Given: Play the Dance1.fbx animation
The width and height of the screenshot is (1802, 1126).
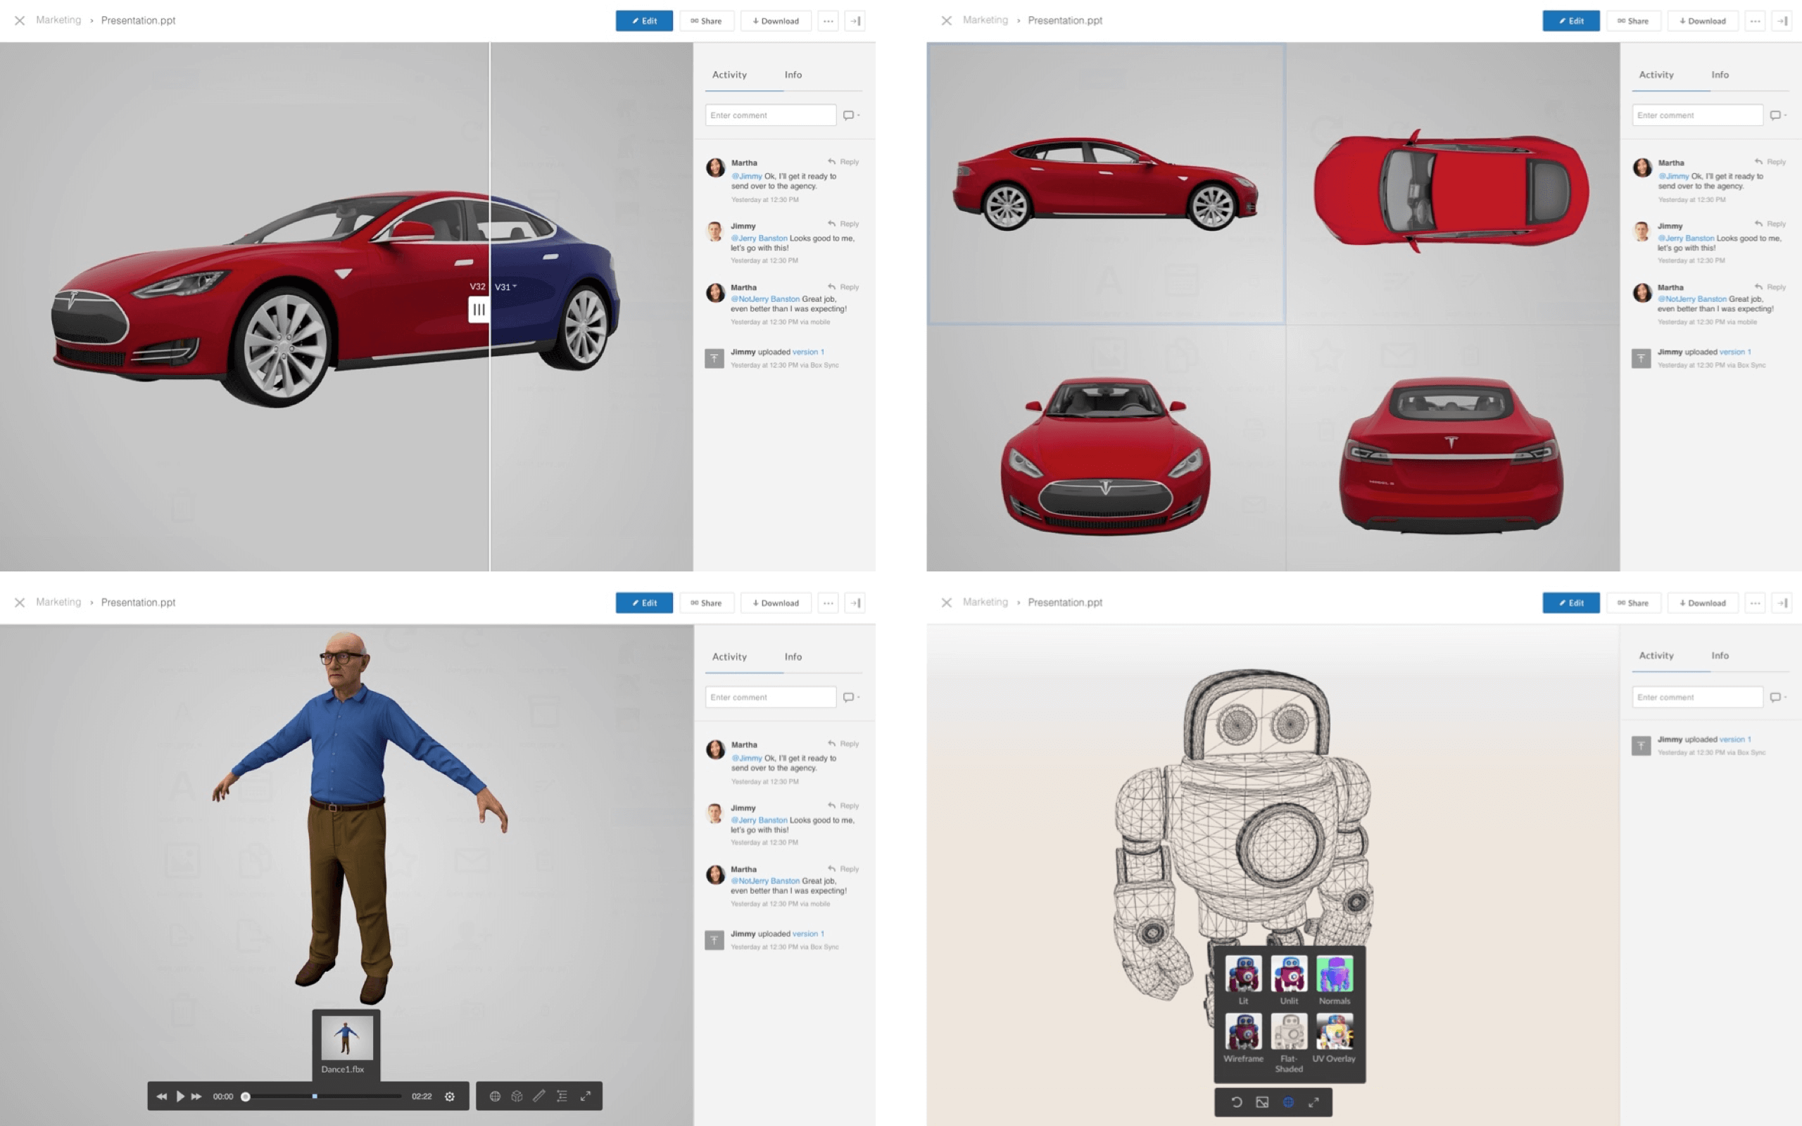Looking at the screenshot, I should point(180,1096).
